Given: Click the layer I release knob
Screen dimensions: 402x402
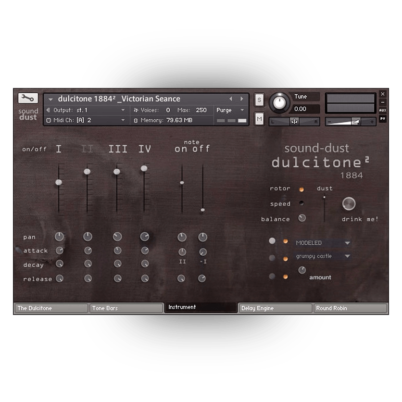Looking at the screenshot, I should (x=60, y=278).
